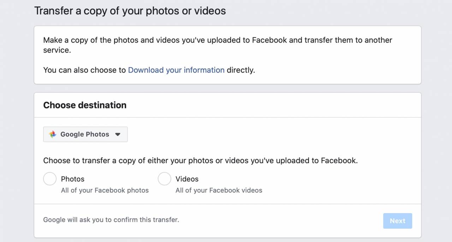Screen dimensions: 452x242
Task: Click the All of your Facebook photos caption
Action: [105, 190]
